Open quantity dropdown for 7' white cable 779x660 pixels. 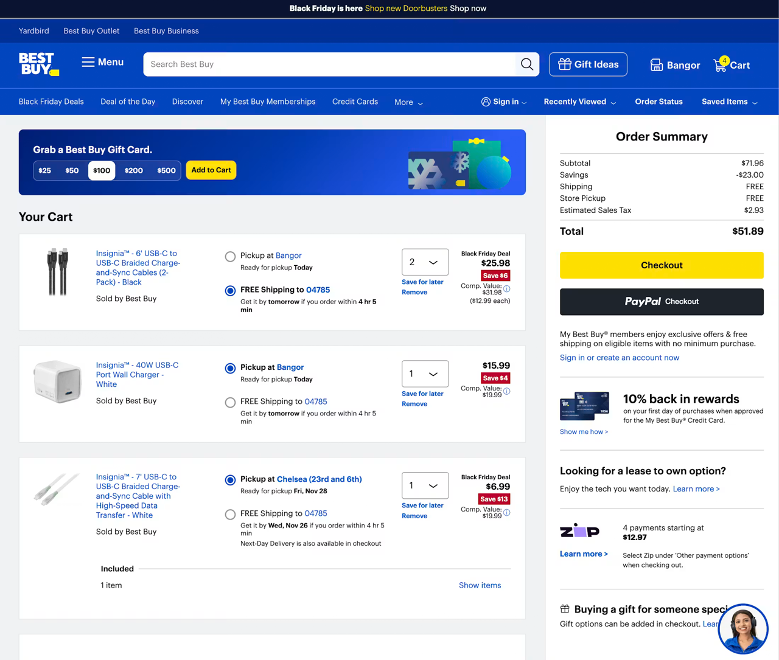425,485
